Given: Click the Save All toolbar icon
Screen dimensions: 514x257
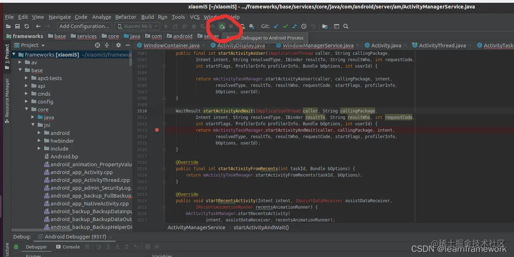Looking at the screenshot, I should tap(18, 26).
